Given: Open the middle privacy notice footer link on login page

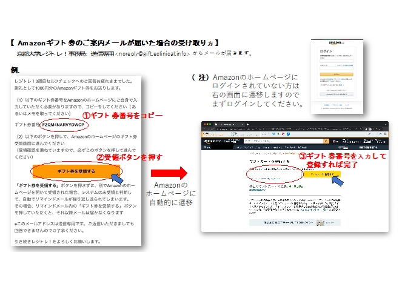Looking at the screenshot, I should point(337,105).
